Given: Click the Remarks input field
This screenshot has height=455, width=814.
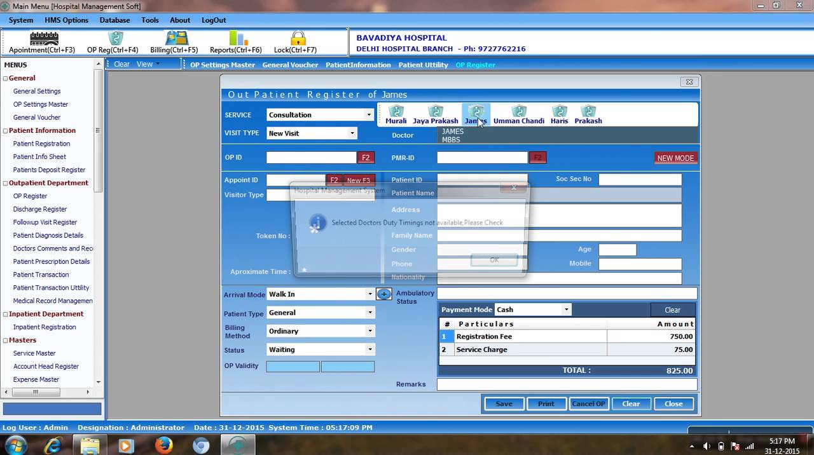Looking at the screenshot, I should point(567,384).
